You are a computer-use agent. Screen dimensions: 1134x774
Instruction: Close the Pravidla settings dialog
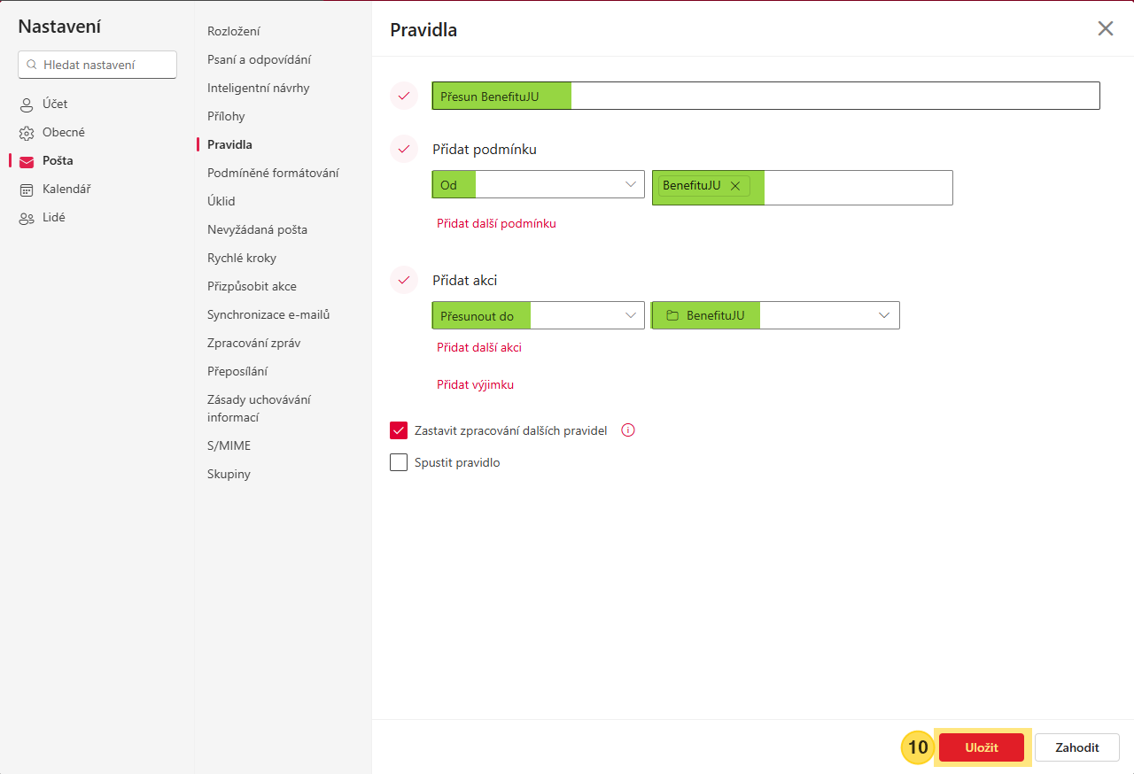point(1105,28)
